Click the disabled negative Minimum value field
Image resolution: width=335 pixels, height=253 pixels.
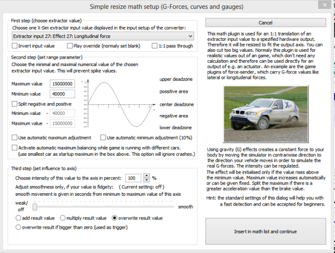point(62,113)
